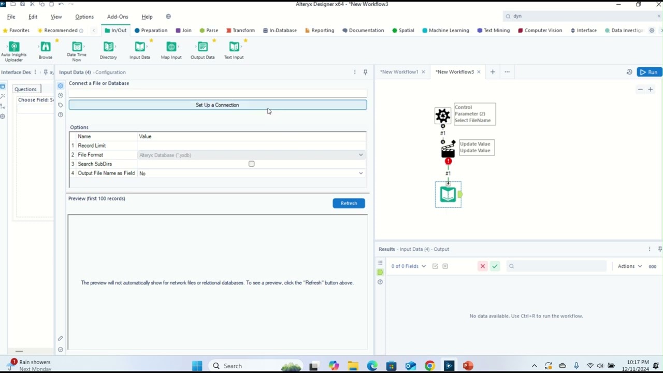Open the Questions tab in Interface Designer

pyautogui.click(x=25, y=89)
